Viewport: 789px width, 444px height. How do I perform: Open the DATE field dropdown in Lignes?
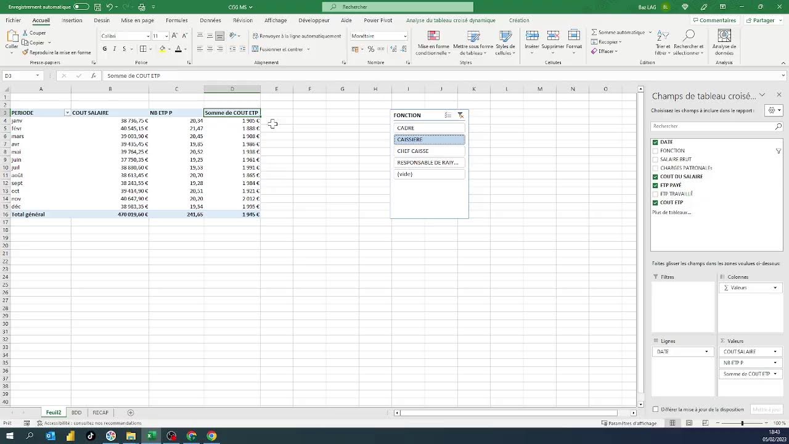point(706,351)
